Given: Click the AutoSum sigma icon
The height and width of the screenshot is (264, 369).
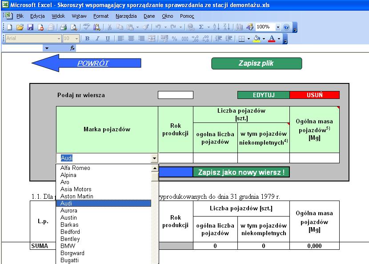Looking at the screenshot, I should pyautogui.click(x=201, y=27).
